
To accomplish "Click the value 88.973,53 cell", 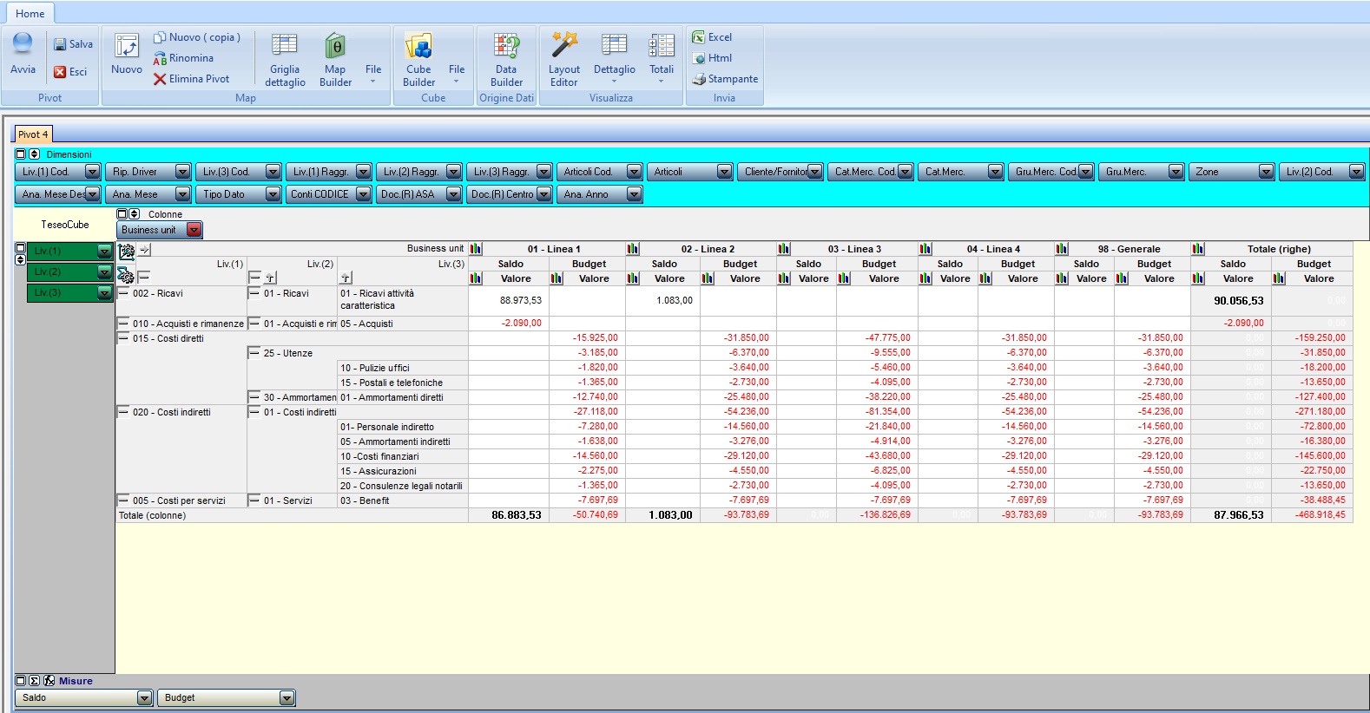I will tap(521, 300).
